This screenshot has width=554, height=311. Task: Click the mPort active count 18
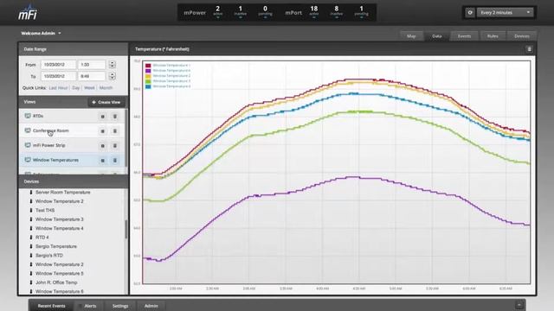313,10
